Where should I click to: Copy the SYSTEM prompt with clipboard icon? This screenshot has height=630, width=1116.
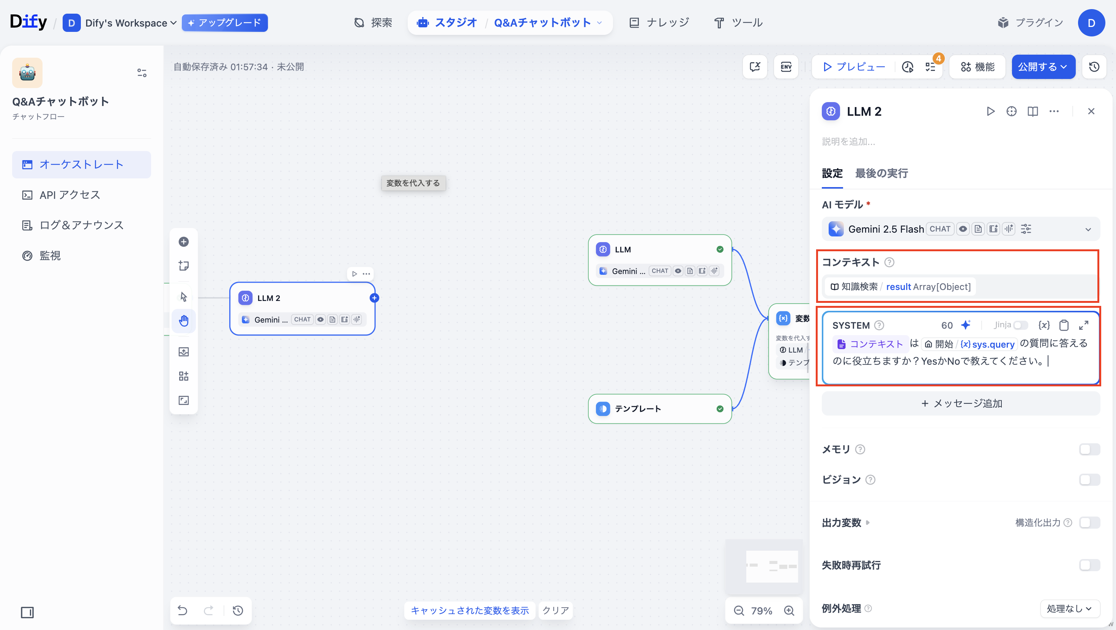pos(1064,325)
